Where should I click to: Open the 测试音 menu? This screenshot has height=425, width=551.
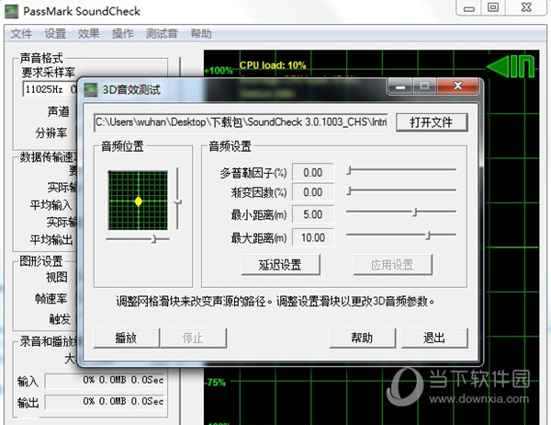click(162, 34)
